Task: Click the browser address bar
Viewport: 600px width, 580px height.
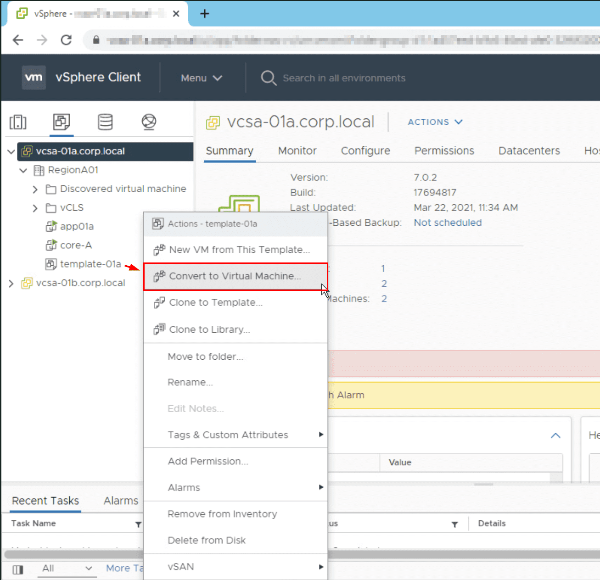Action: (x=342, y=40)
